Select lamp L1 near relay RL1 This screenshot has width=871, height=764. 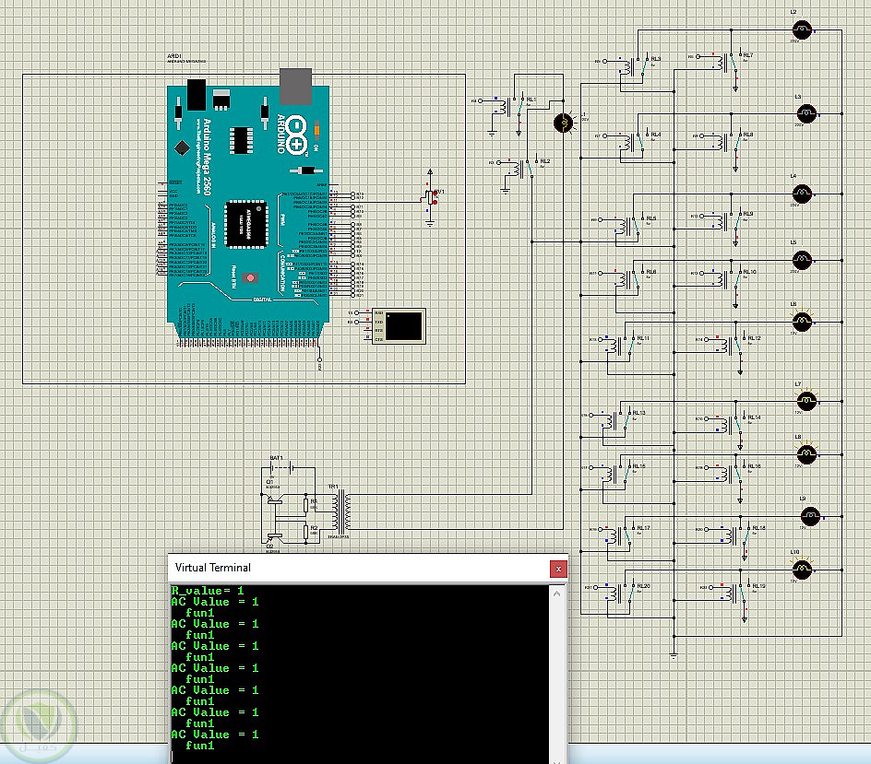tap(564, 122)
